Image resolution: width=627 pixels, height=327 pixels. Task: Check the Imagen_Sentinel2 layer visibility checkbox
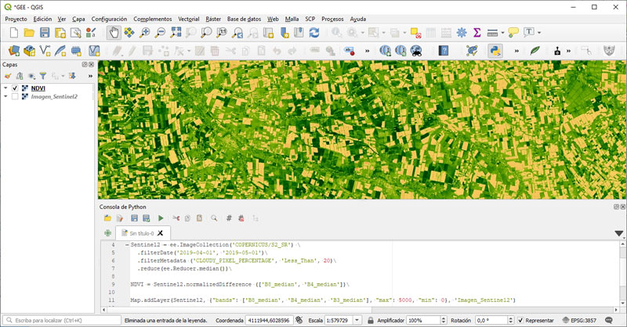(15, 97)
